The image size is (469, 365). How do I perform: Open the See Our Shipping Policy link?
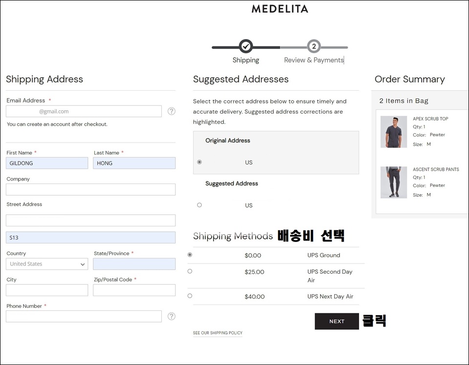click(x=218, y=333)
